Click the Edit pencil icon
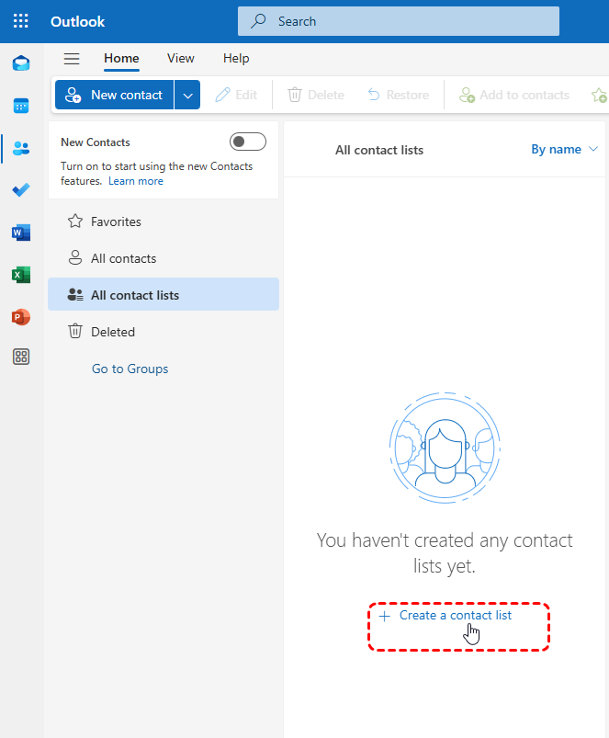This screenshot has height=738, width=609. 222,95
